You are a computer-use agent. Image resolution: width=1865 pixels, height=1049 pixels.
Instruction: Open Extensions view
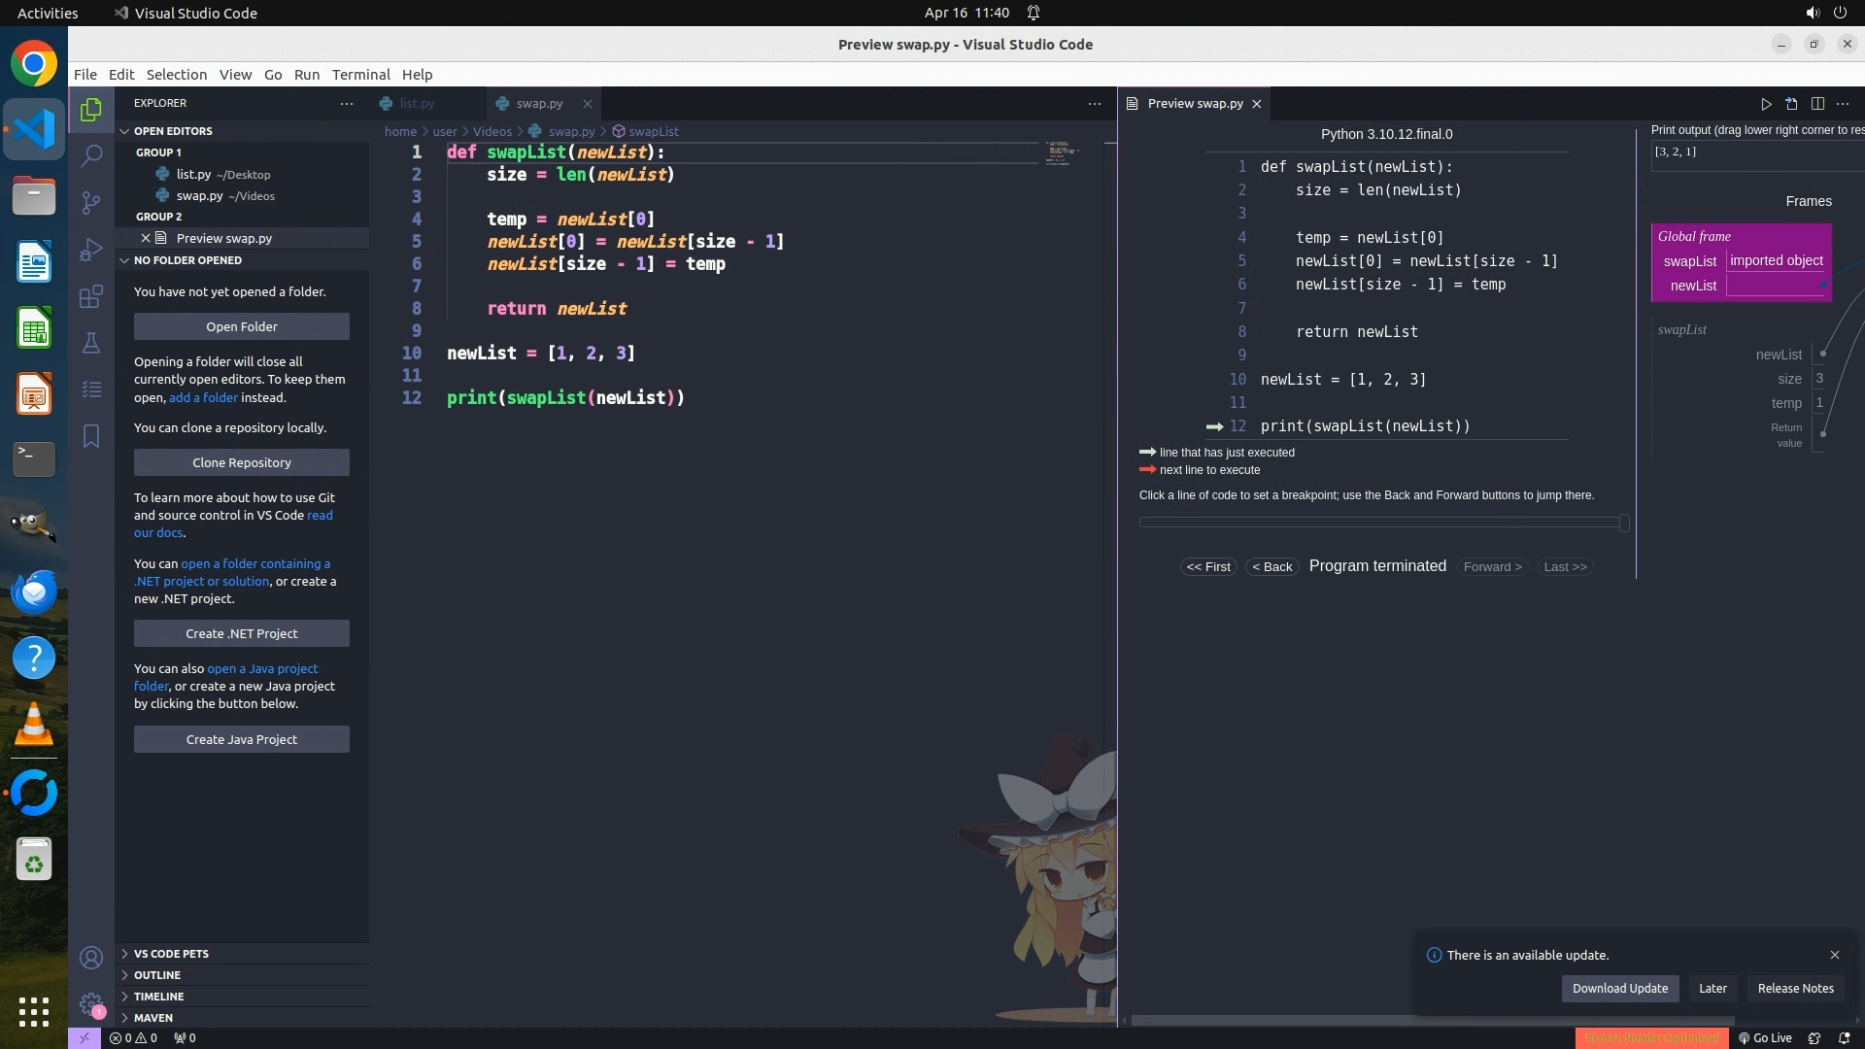91,296
